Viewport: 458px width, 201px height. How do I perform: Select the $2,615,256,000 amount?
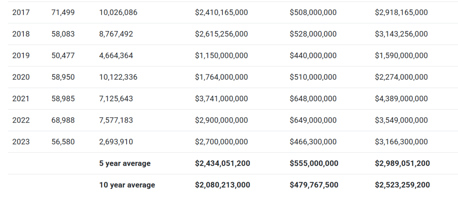pos(221,34)
